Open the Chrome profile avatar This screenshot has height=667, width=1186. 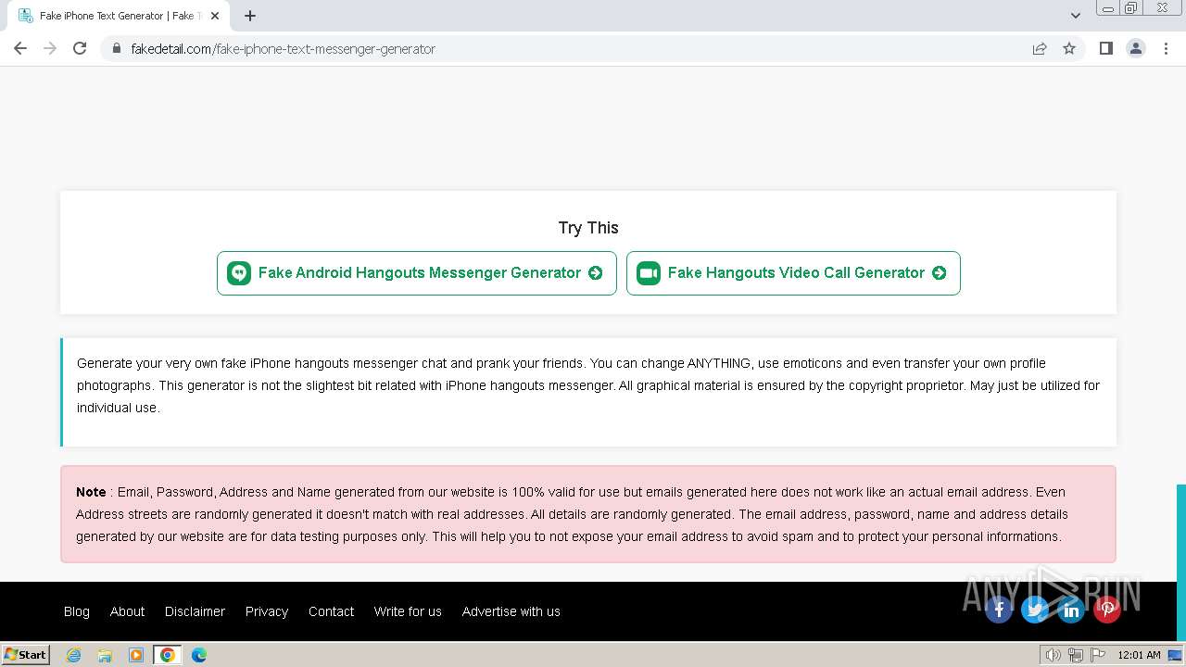click(1136, 48)
